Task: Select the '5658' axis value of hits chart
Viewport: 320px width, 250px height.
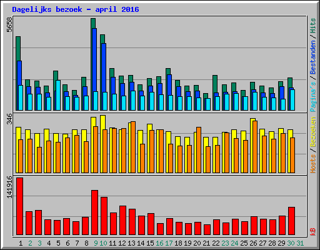Action: (9, 24)
